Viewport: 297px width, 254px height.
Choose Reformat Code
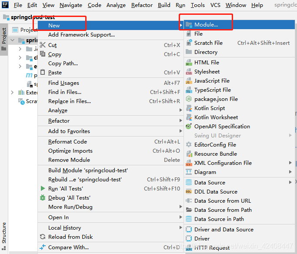coord(110,141)
